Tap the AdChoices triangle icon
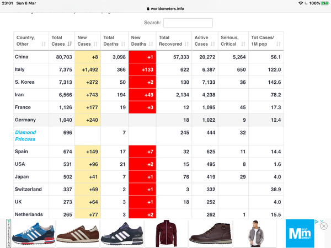The width and height of the screenshot is (331, 248). [316, 222]
